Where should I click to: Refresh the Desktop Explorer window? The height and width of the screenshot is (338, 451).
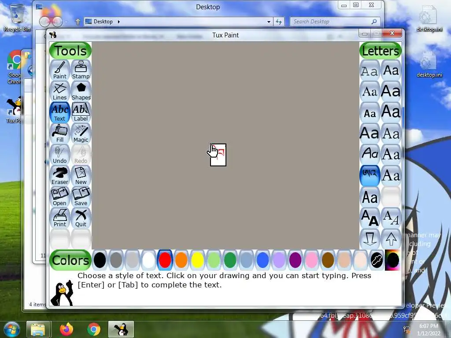click(x=279, y=22)
